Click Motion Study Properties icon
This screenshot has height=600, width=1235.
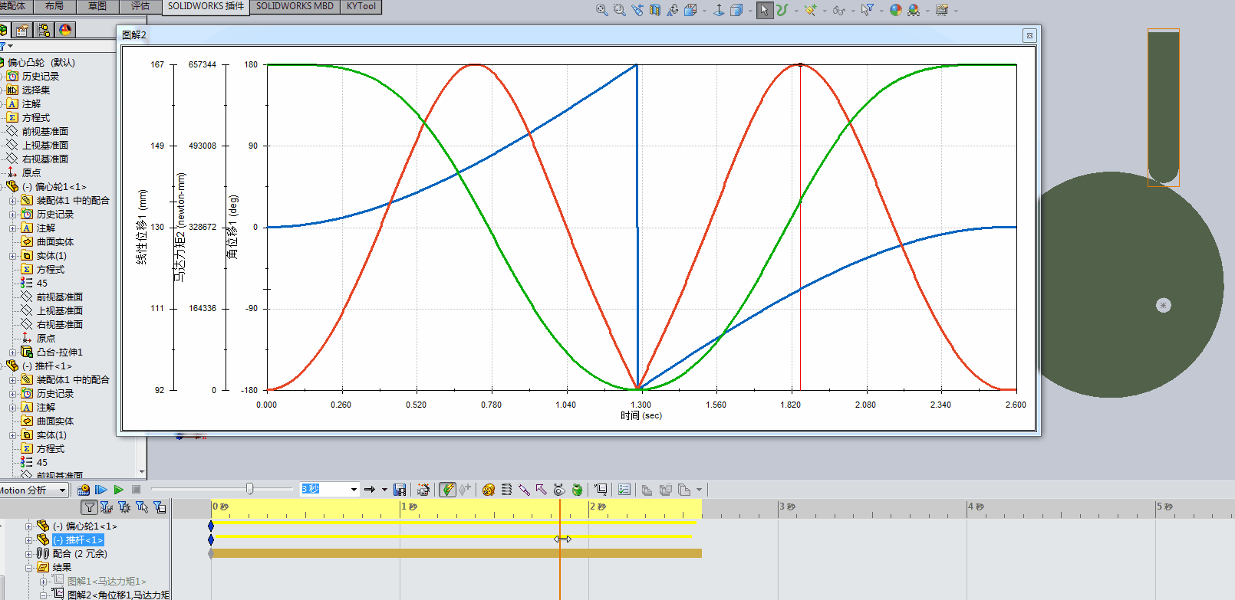point(624,490)
